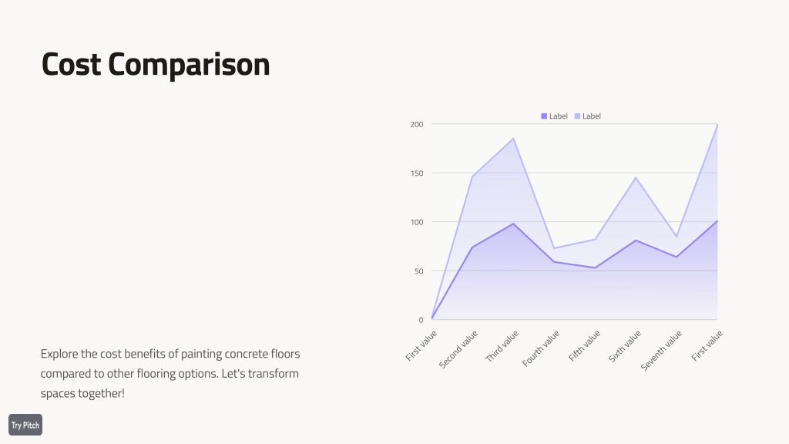Image resolution: width=789 pixels, height=444 pixels.
Task: Select the paragraph about painting concrete floors
Action: (170, 374)
